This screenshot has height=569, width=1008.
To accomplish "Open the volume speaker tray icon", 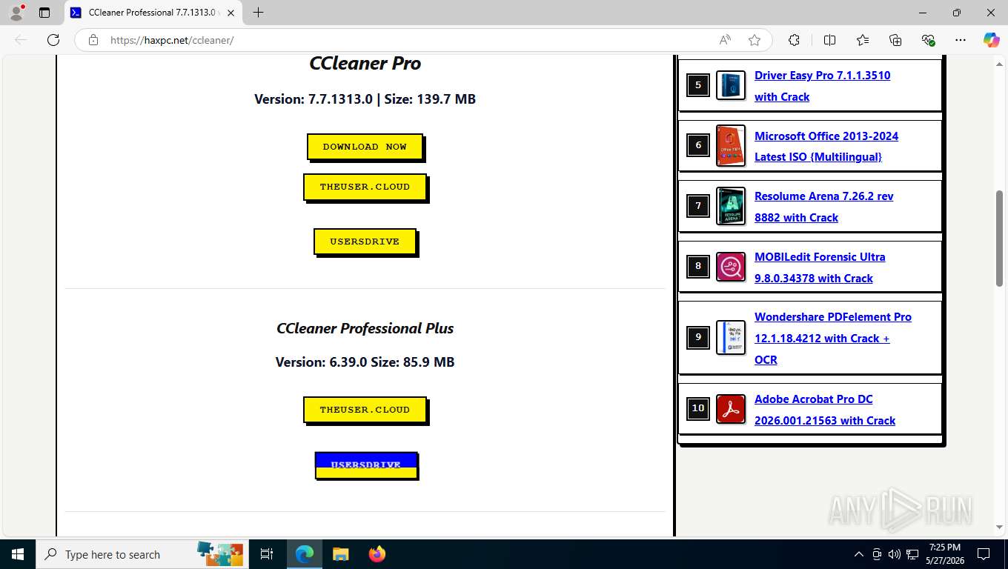I will [x=894, y=554].
